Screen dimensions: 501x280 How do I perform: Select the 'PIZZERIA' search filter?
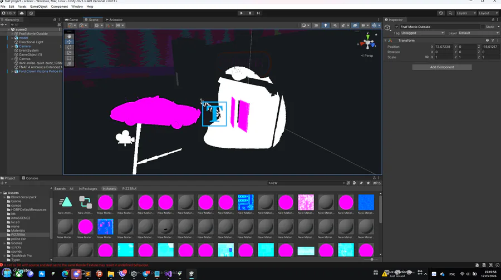(129, 189)
